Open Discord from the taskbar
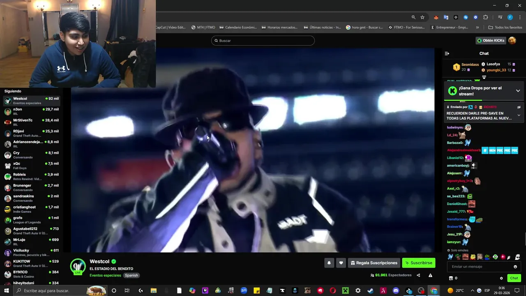This screenshot has width=526, height=296. pyautogui.click(x=396, y=291)
